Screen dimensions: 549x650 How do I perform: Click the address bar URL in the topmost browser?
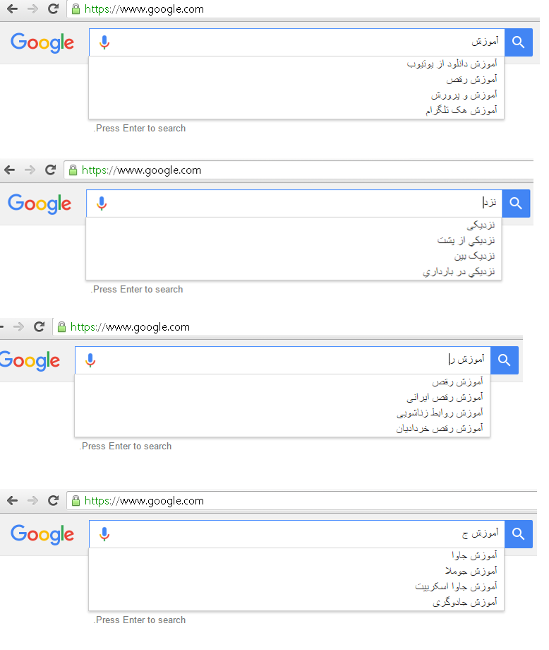(x=144, y=9)
